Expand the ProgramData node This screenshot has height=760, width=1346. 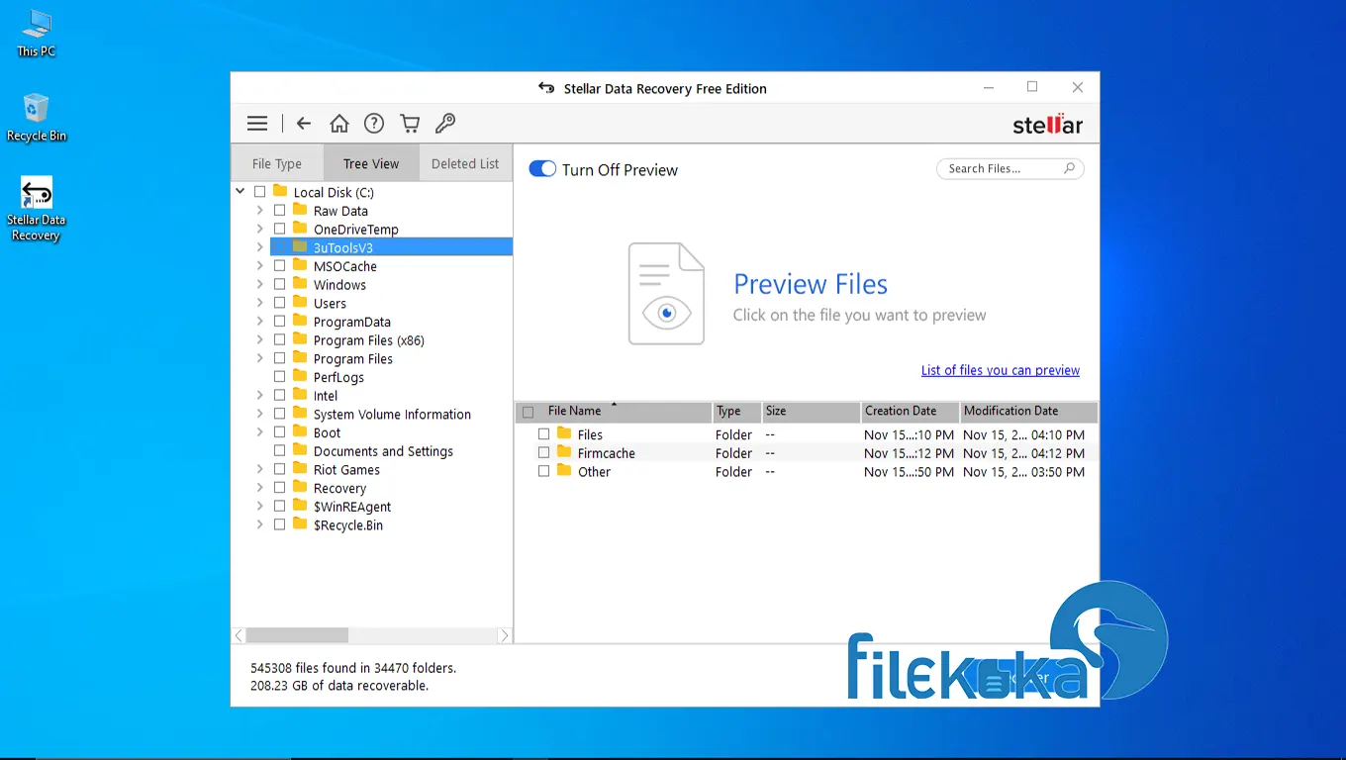[259, 322]
